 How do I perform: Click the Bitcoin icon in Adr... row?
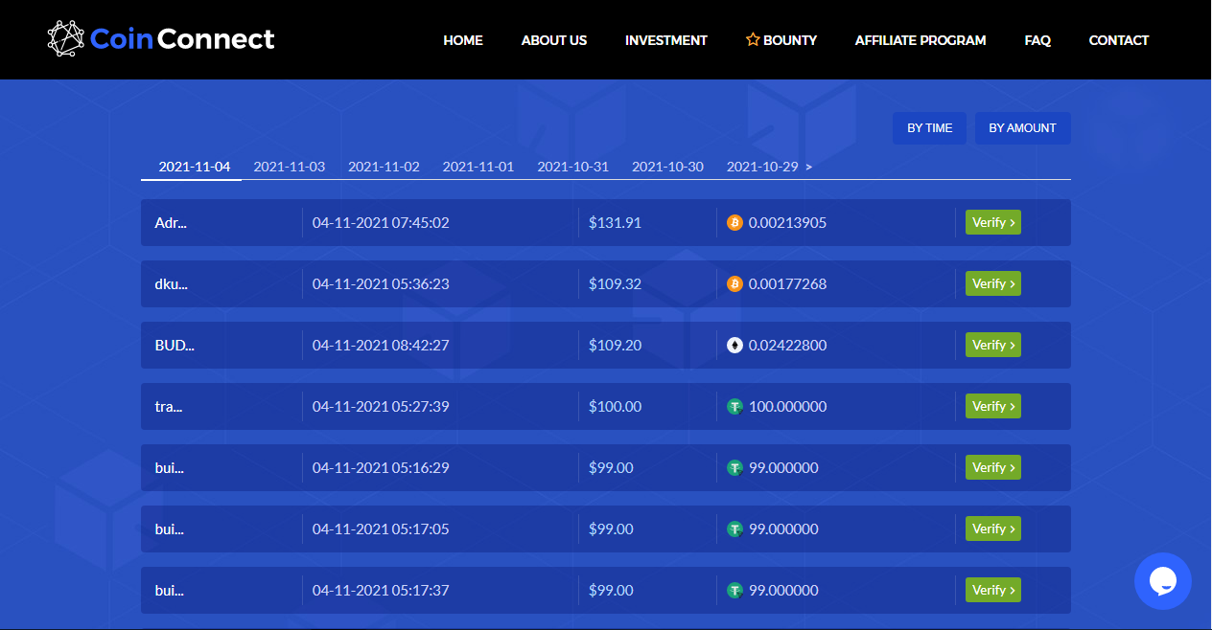point(734,222)
